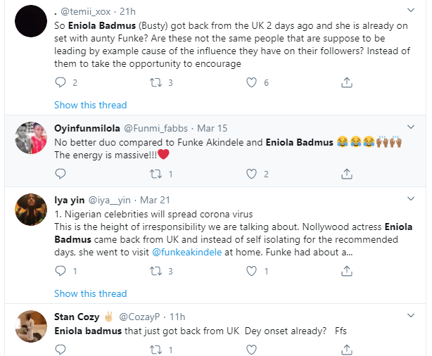
Task: Share Oyinfunmilola's tweet
Action: pyautogui.click(x=346, y=174)
